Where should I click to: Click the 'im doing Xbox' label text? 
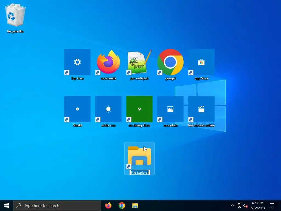[x=139, y=125]
